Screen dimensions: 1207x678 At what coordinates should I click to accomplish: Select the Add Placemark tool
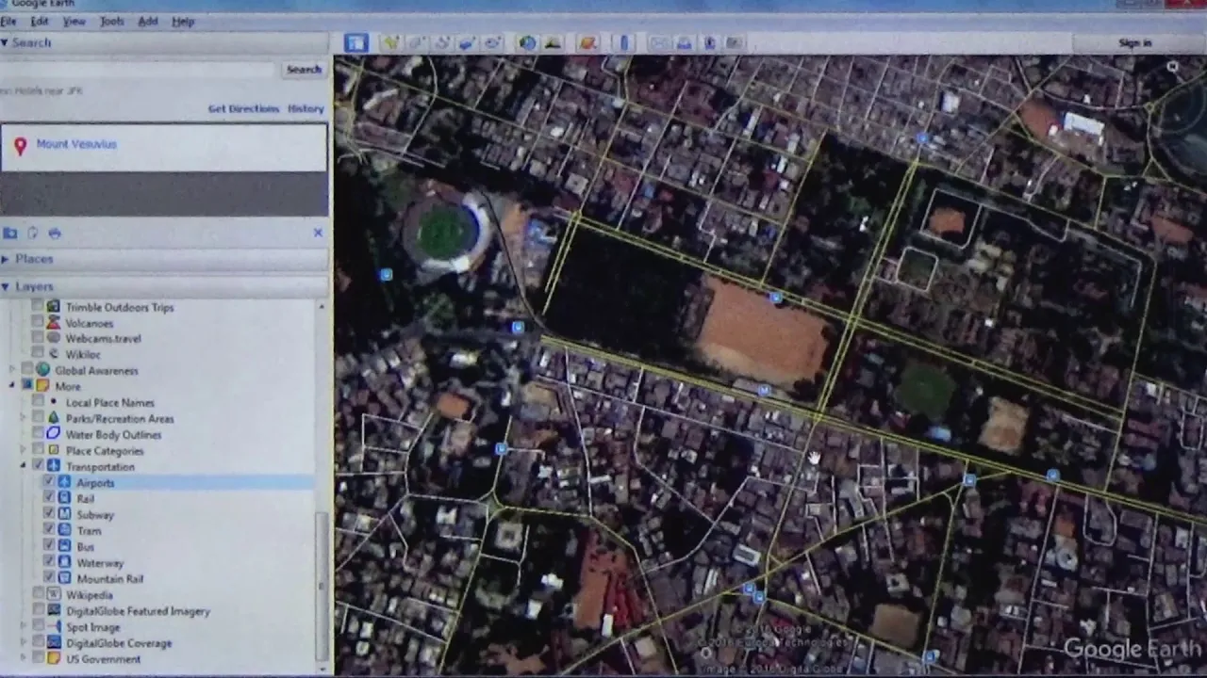(x=390, y=42)
